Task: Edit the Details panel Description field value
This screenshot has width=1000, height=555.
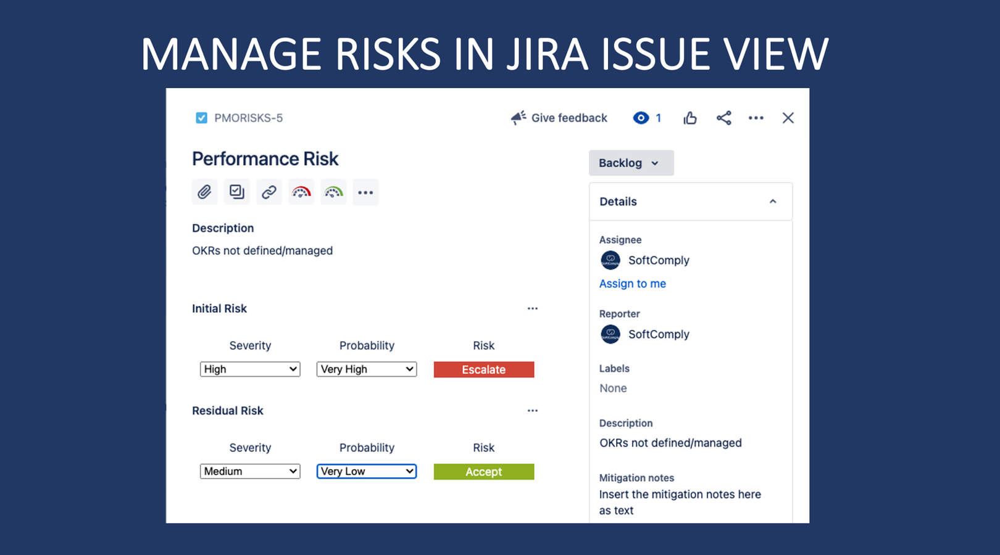Action: [x=670, y=443]
